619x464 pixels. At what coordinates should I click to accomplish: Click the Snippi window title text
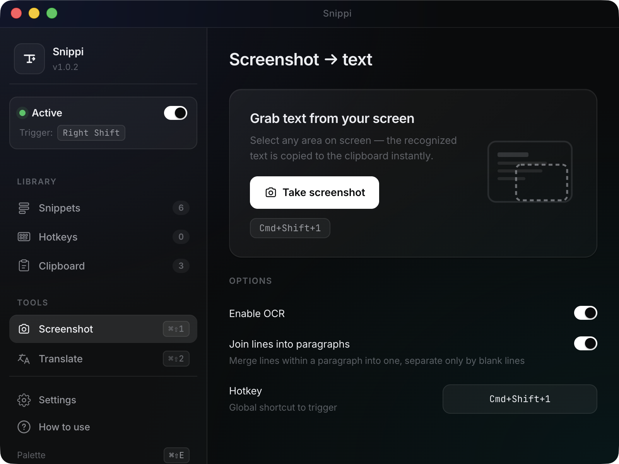coord(337,14)
